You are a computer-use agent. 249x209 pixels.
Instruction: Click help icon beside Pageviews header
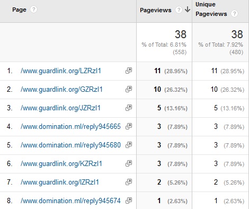pyautogui.click(x=179, y=10)
